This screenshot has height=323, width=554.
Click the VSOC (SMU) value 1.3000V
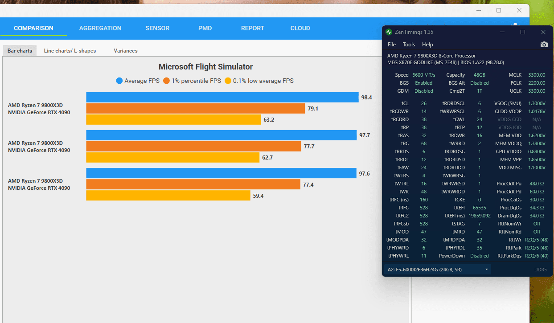tap(536, 103)
